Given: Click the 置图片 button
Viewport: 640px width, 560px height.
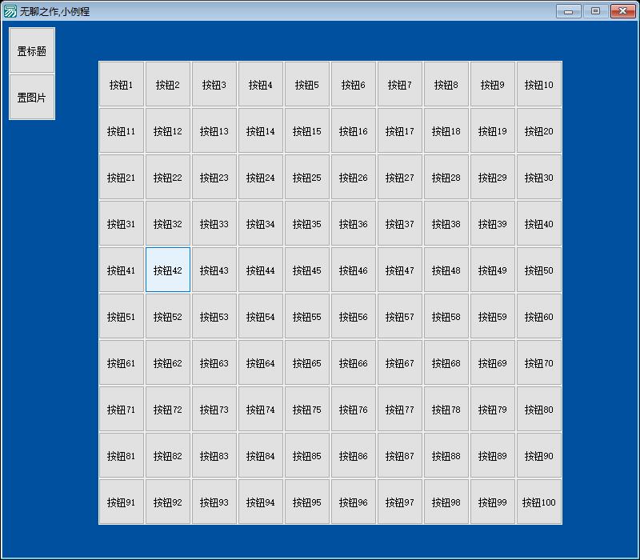Looking at the screenshot, I should click(x=32, y=97).
